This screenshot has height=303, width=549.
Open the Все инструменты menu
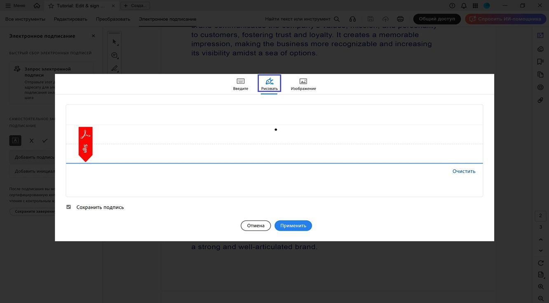tap(25, 19)
